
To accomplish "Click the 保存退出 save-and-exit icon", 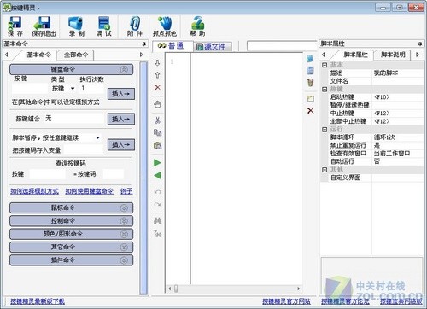I will click(44, 26).
